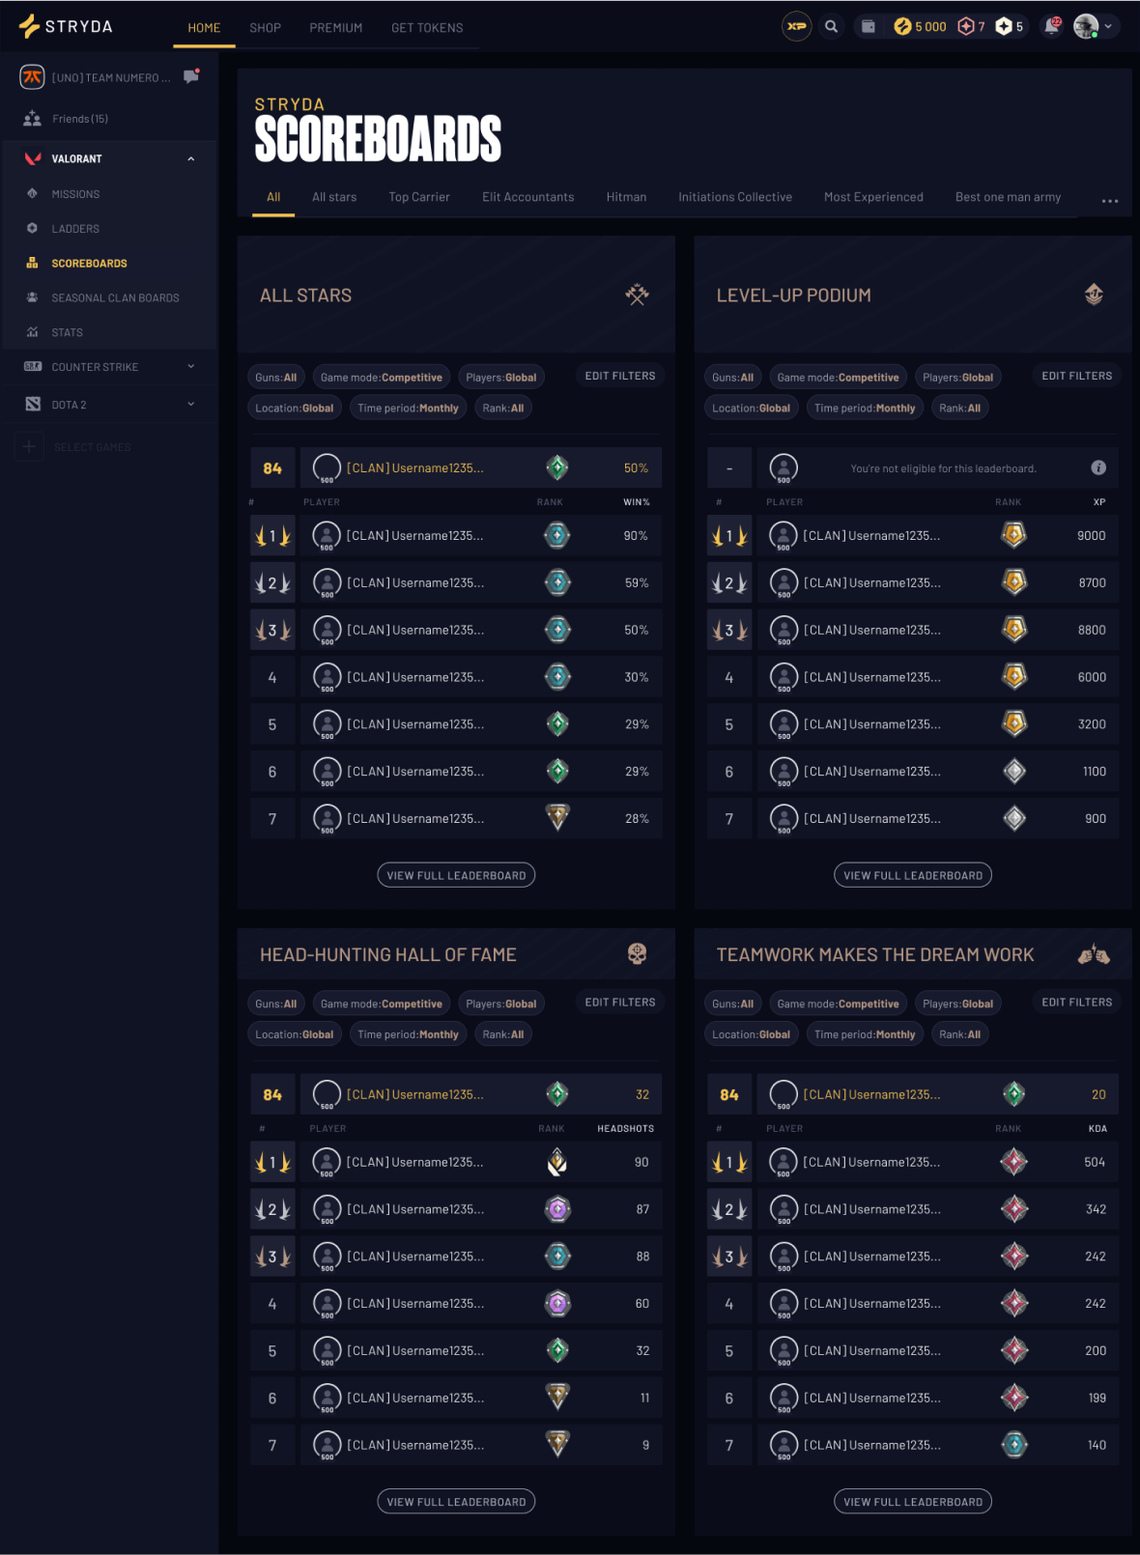Open Seasonal Clan Boards
1140x1555 pixels.
[115, 297]
